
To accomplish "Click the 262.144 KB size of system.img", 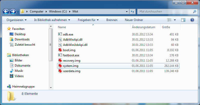I will point(171,66).
